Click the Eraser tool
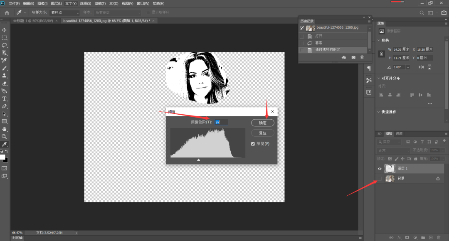This screenshot has width=449, height=241. (5, 84)
